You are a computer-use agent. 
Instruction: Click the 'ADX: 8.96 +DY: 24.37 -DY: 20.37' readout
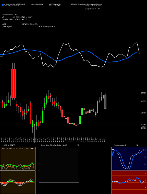point(19,148)
